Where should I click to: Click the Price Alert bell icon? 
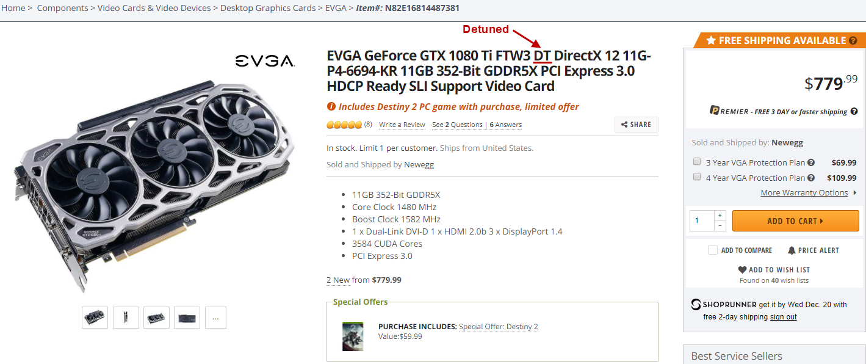(792, 250)
